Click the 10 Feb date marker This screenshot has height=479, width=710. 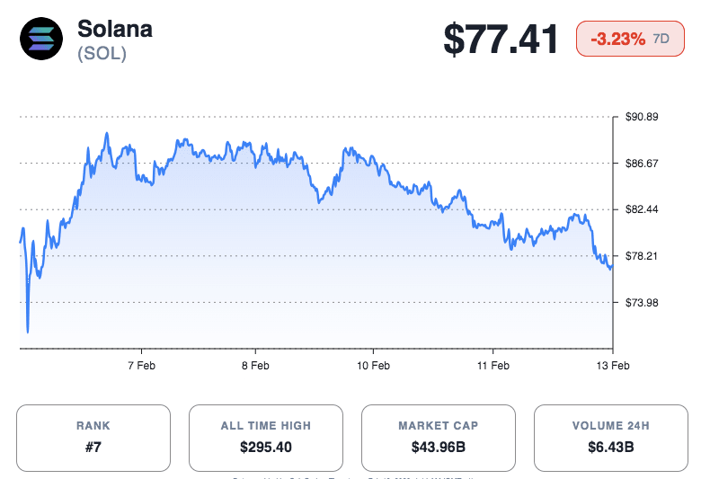373,366
